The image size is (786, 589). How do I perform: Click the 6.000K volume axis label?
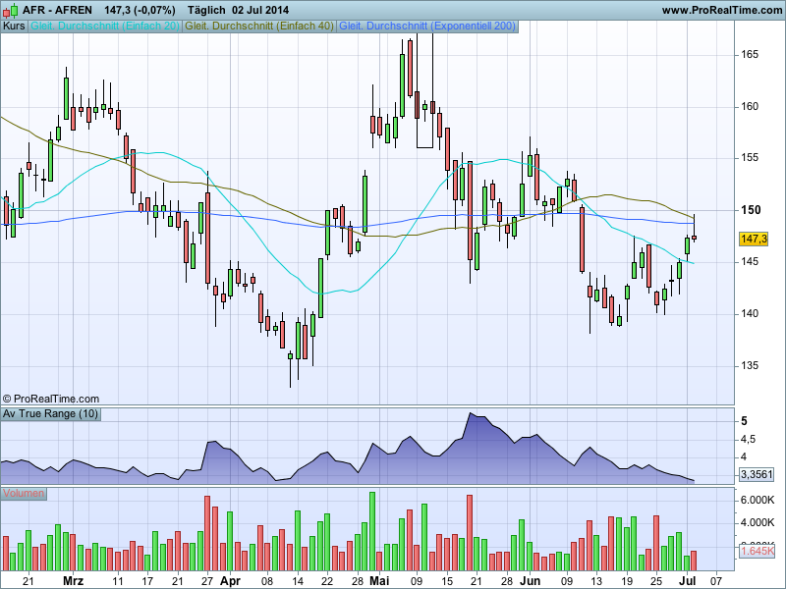pyautogui.click(x=757, y=500)
